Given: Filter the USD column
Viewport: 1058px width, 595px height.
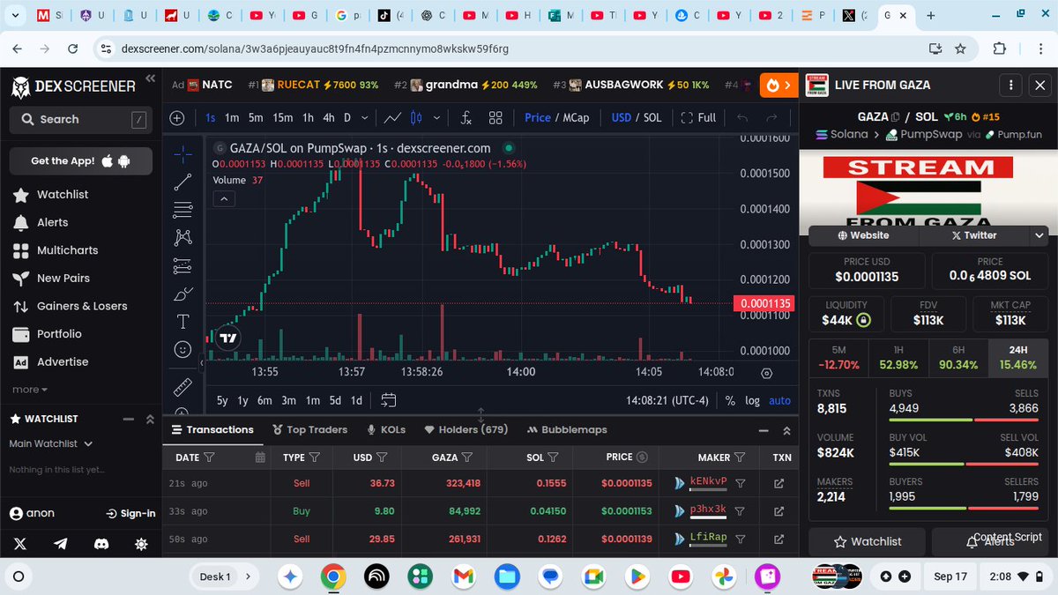Looking at the screenshot, I should coord(382,457).
